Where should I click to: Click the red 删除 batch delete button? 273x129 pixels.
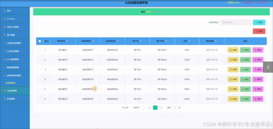click(x=259, y=31)
